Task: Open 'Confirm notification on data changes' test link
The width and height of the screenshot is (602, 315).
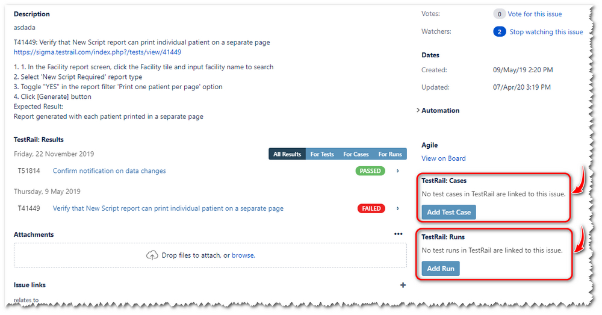Action: pos(110,171)
